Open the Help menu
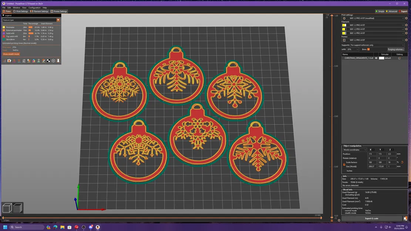The image size is (411, 231). (45, 8)
